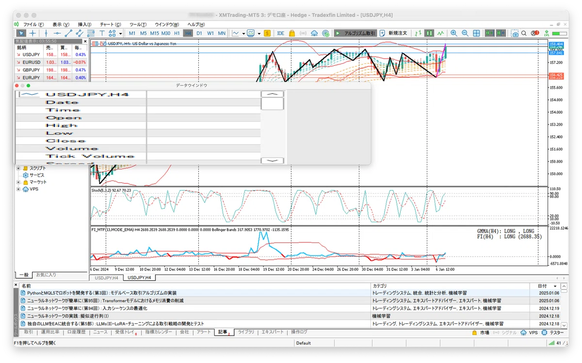Tile chart windows grid icon

(477, 33)
